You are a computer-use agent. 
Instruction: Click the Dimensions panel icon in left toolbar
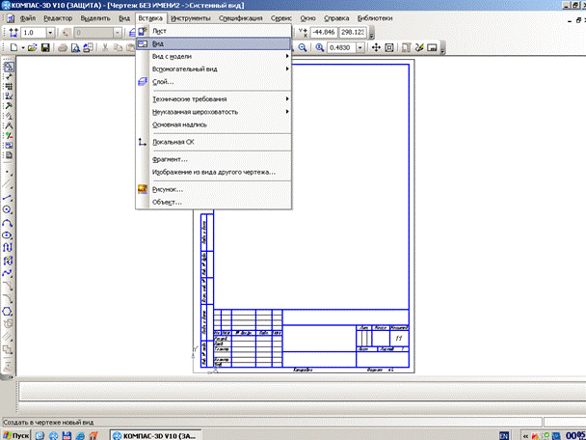(x=9, y=76)
